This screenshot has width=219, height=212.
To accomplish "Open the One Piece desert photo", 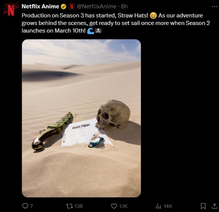I will 81,118.
